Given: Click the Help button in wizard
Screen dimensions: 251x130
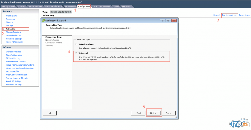Looking at the screenshot, I should coord(50,113).
